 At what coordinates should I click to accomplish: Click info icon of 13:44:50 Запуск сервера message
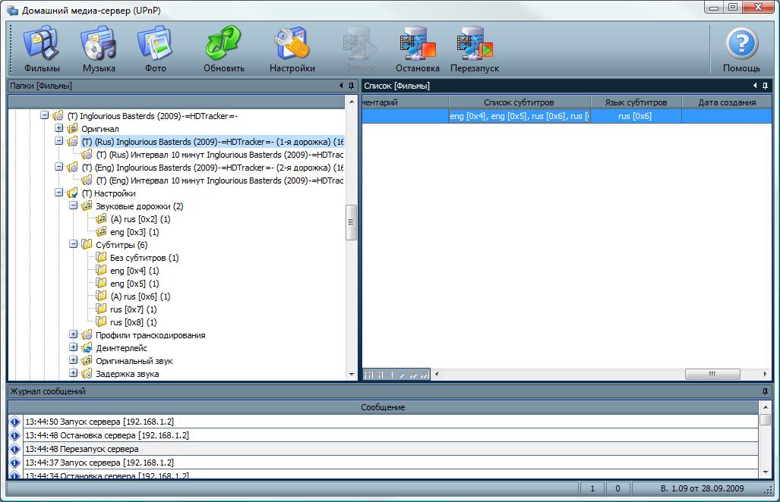[x=15, y=422]
